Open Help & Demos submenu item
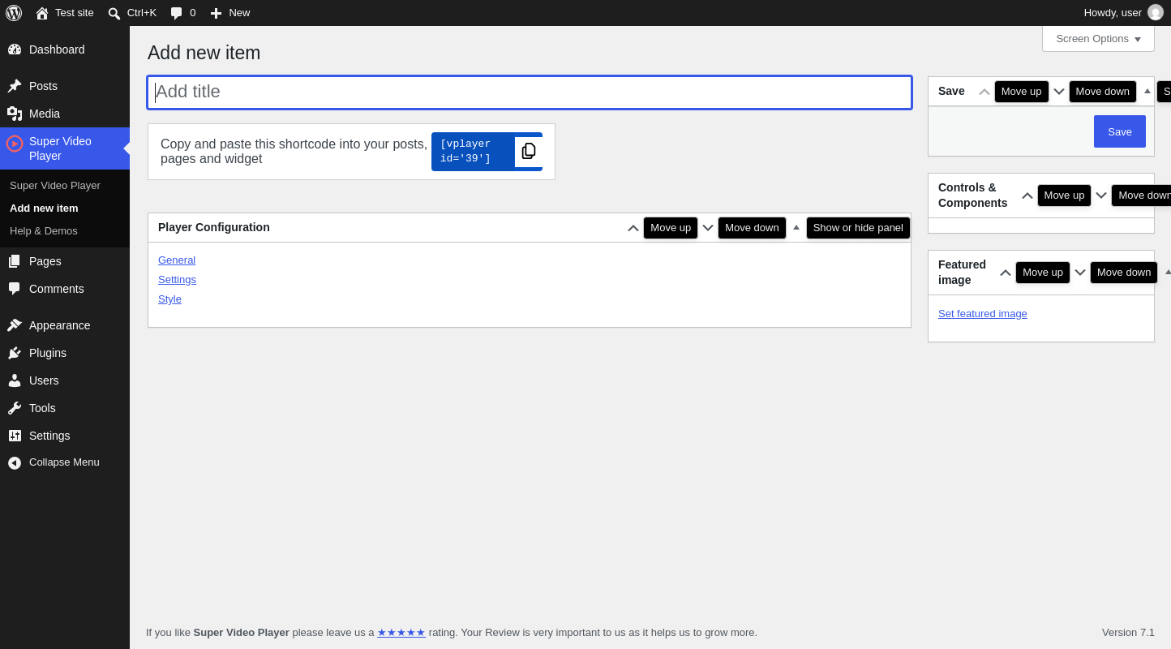Image resolution: width=1171 pixels, height=649 pixels. point(44,231)
